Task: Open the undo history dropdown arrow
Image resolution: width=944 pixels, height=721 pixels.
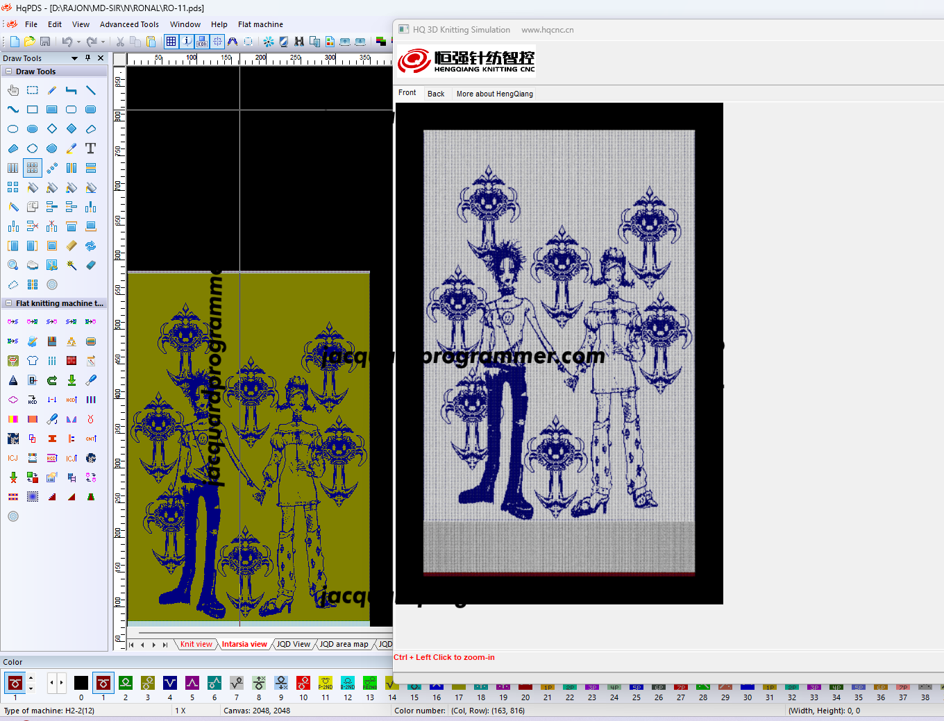Action: click(x=78, y=42)
